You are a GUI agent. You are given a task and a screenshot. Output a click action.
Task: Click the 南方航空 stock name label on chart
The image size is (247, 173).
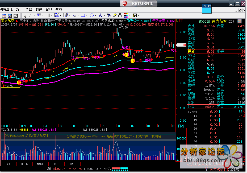(8, 21)
